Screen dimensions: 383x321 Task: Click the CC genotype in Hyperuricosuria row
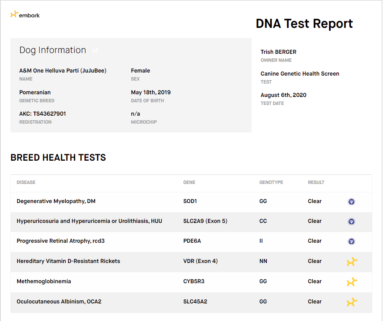coord(263,221)
